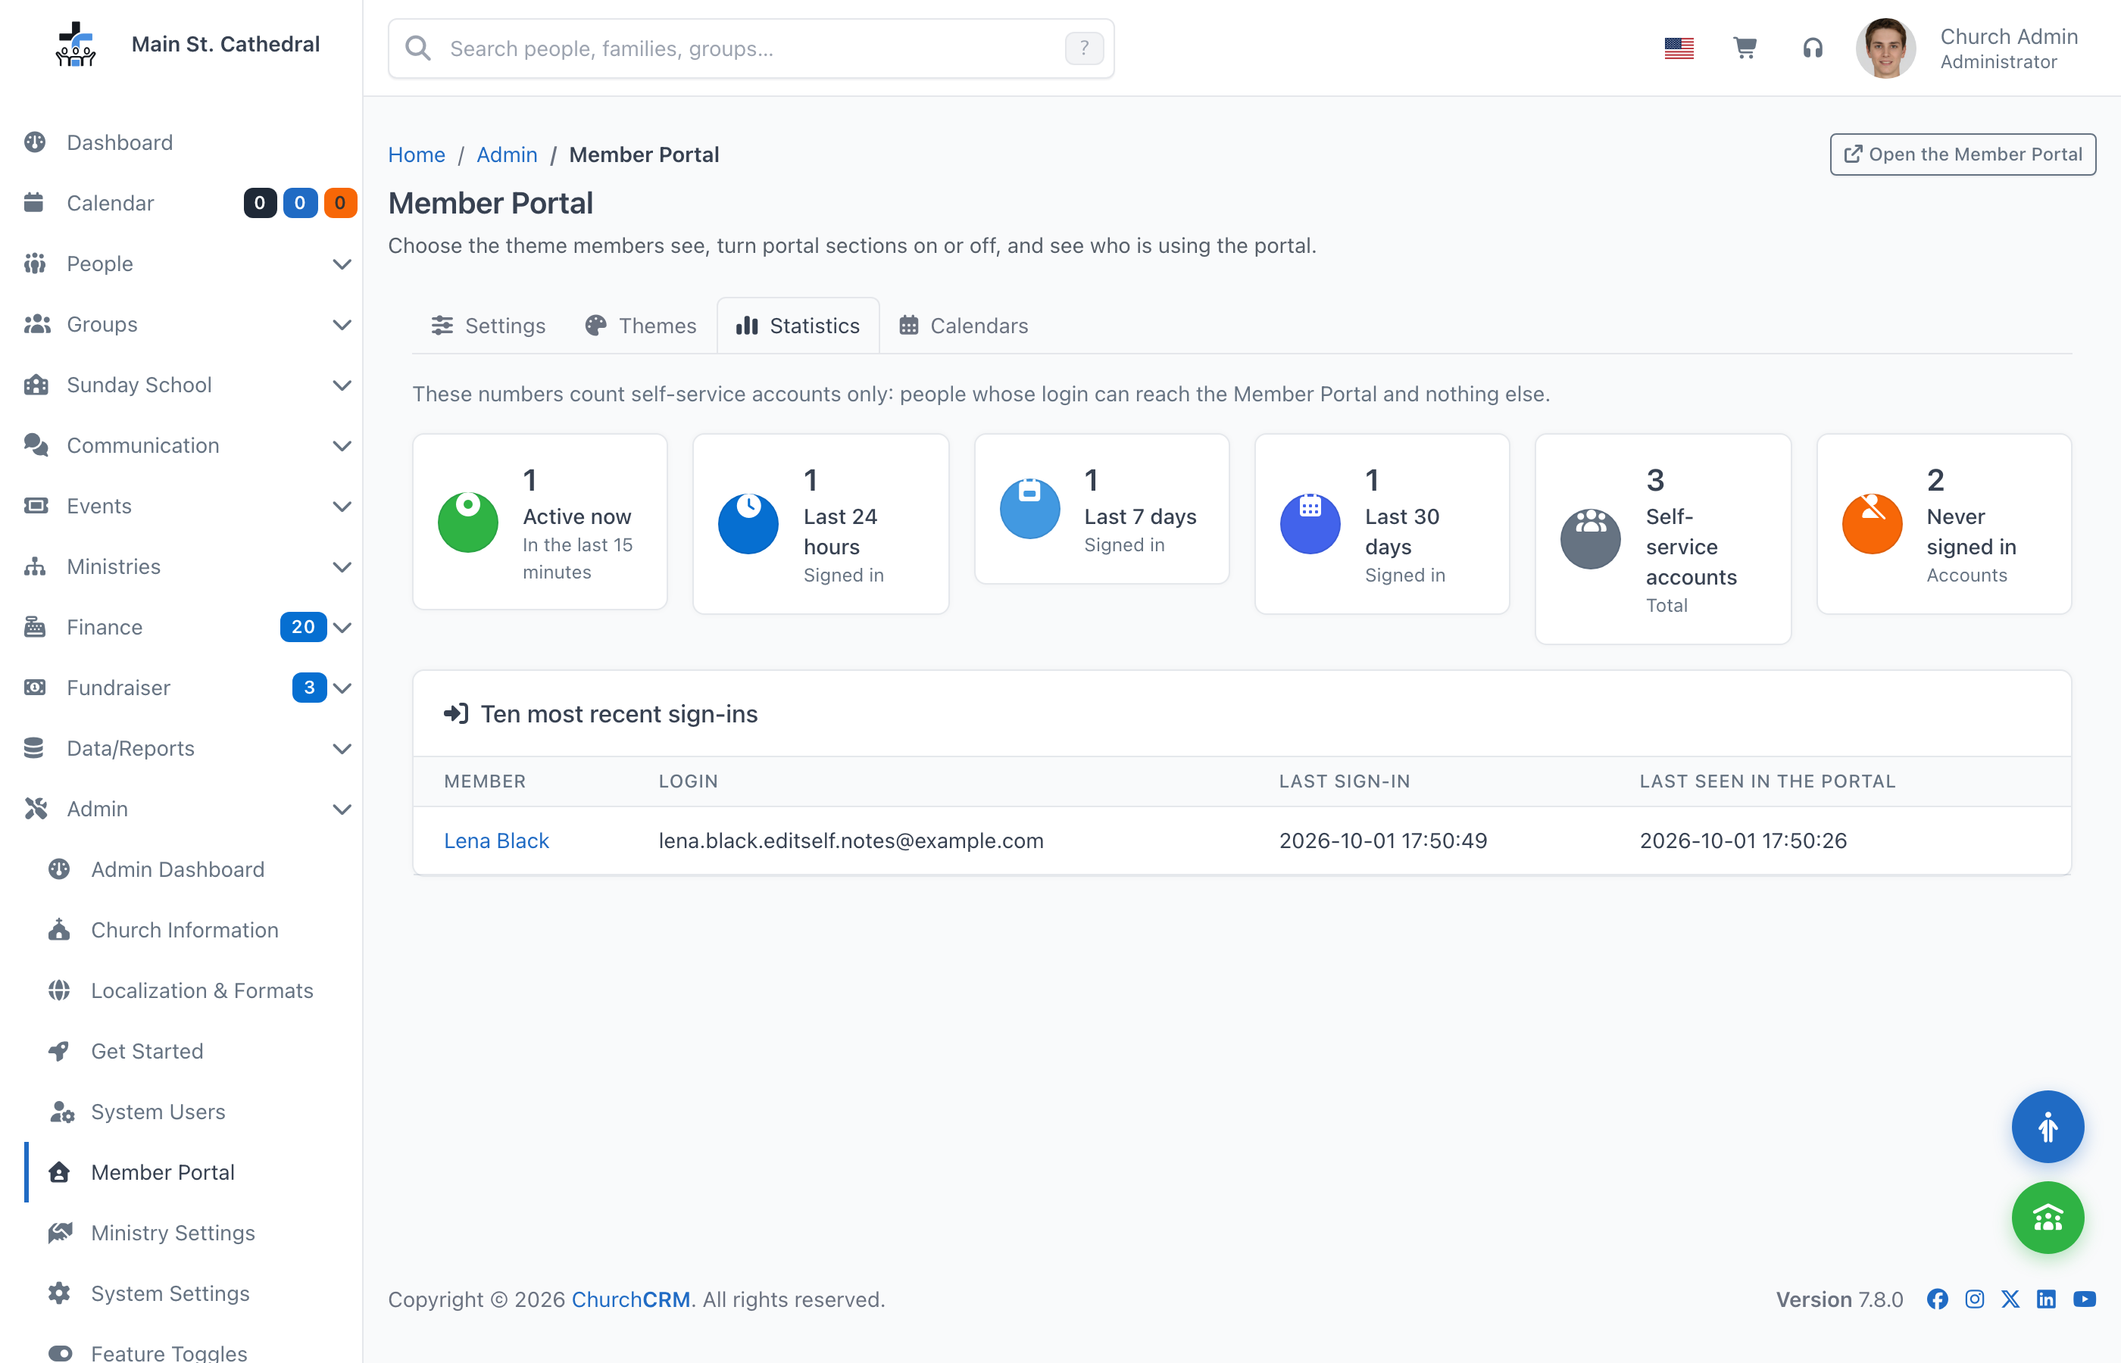Click the US flag language icon

pyautogui.click(x=1679, y=48)
